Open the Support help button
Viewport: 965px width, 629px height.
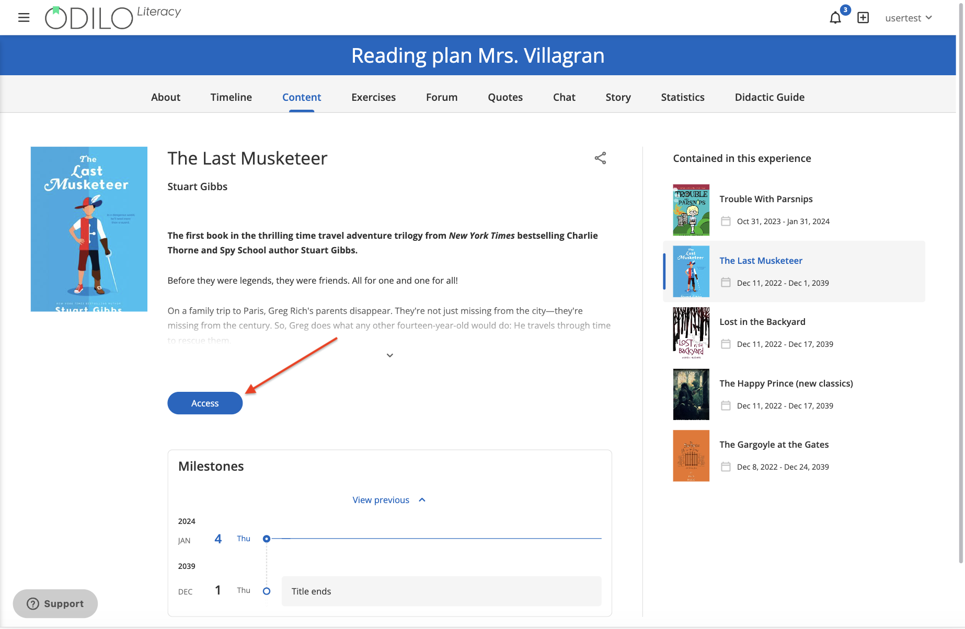[55, 604]
